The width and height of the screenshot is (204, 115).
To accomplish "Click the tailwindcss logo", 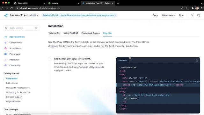I will tap(15, 15).
